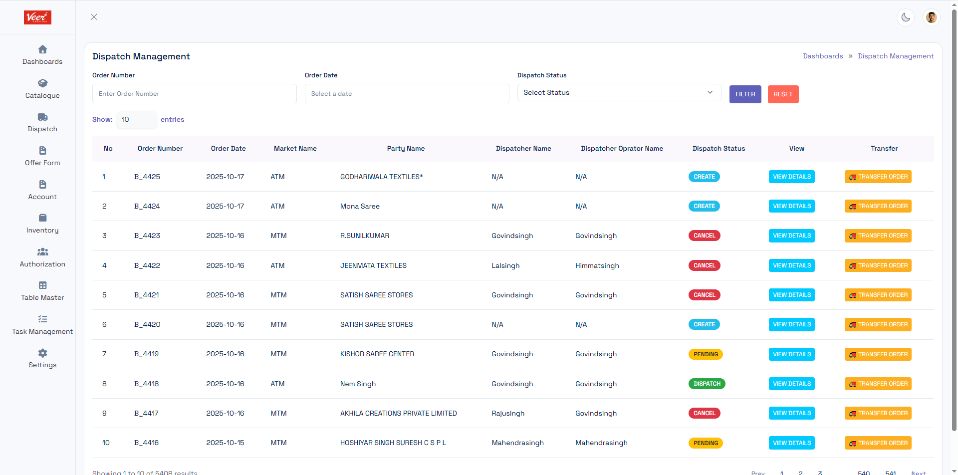Click the Table Master grid icon

42,285
